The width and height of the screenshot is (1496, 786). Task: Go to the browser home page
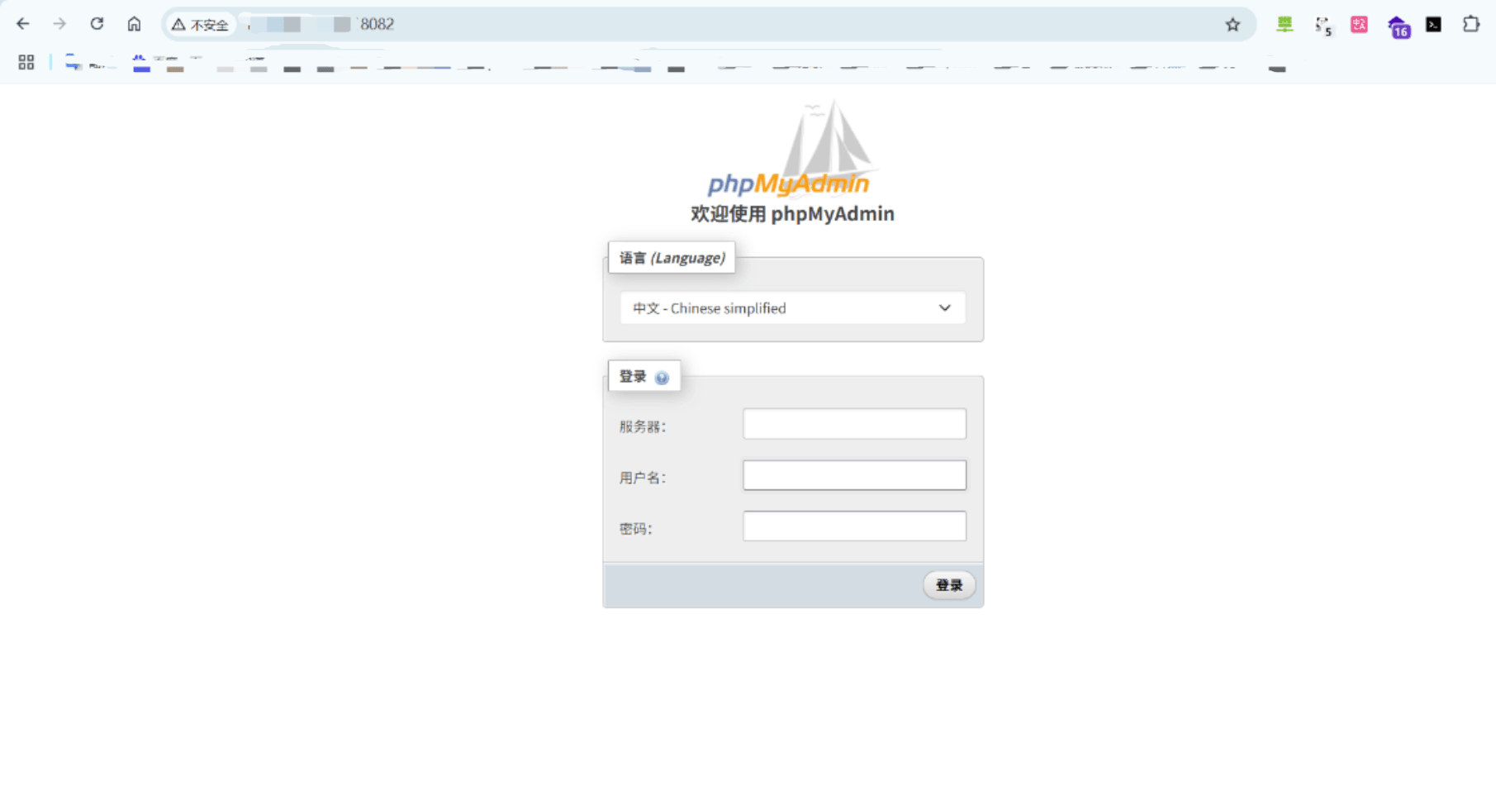tap(134, 24)
